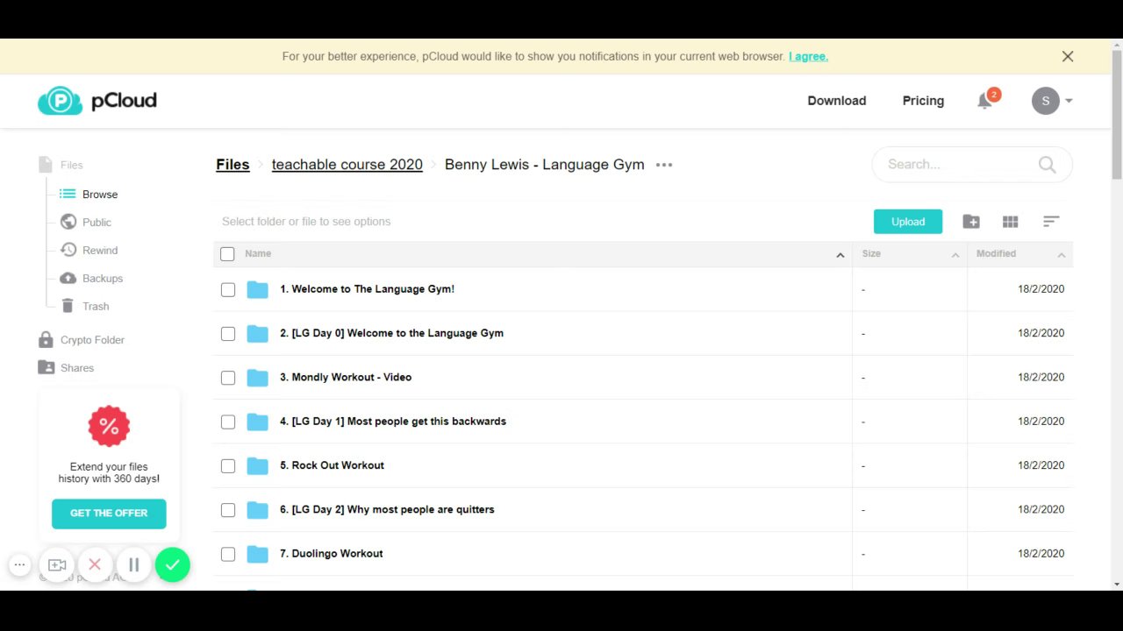Select checkbox for '2. [LG Day 0] Welcome'
1123x631 pixels.
(228, 334)
